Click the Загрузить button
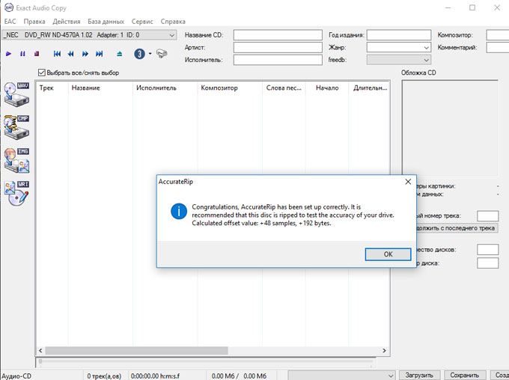This screenshot has width=509, height=380. [x=419, y=375]
